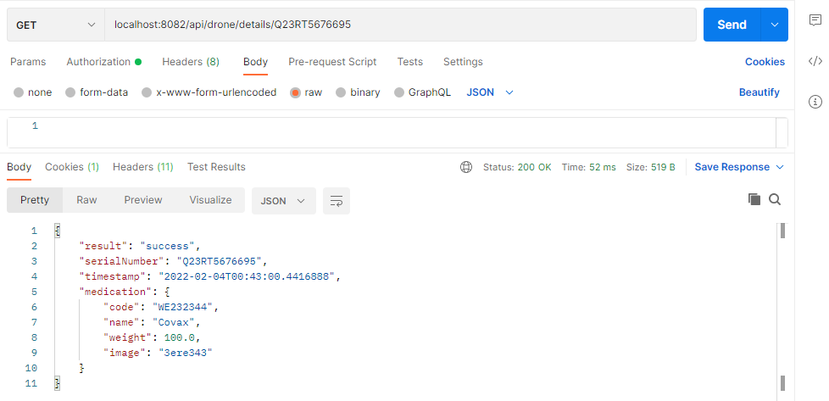Viewport: 829px width, 401px height.
Task: Open the Pre-request Script tab
Action: [x=332, y=62]
